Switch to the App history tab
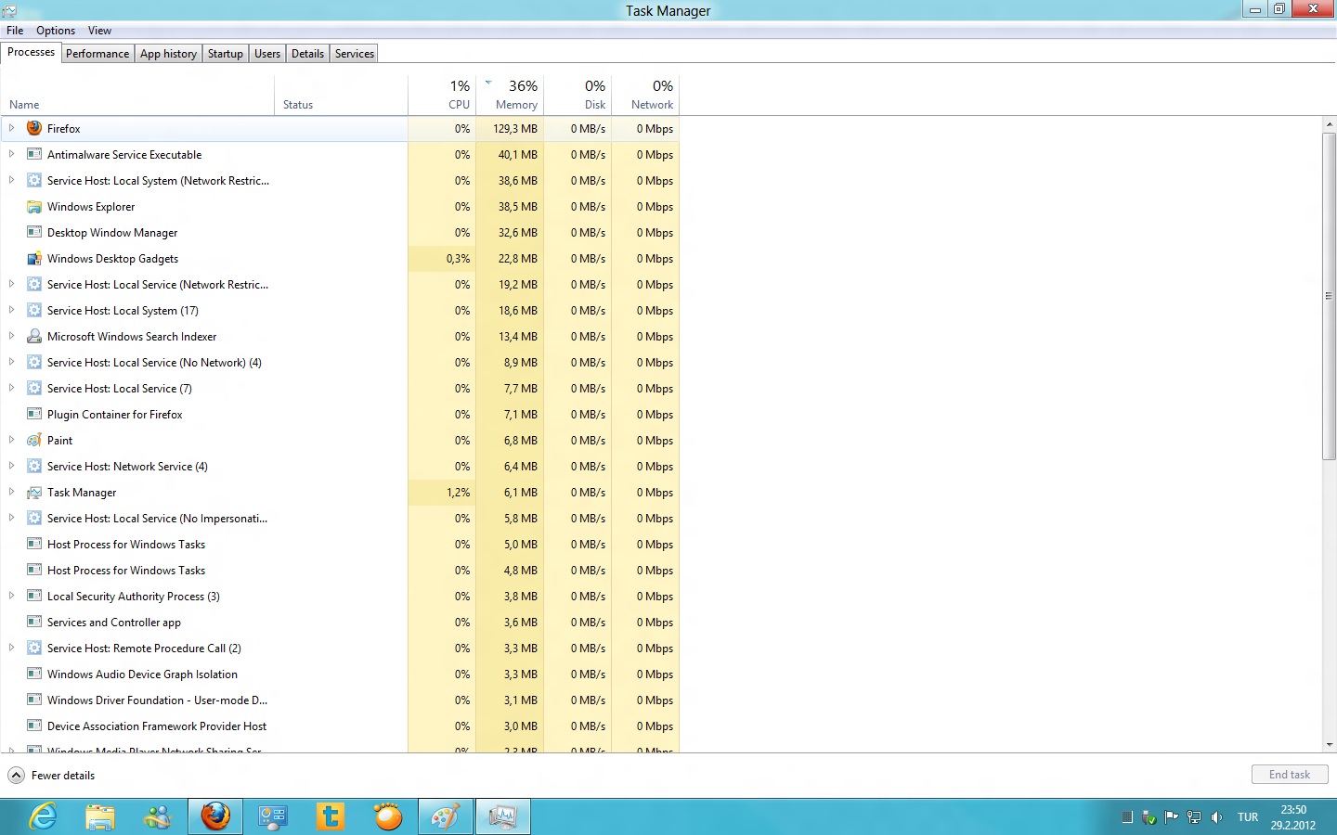Viewport: 1337px width, 835px height. (168, 54)
